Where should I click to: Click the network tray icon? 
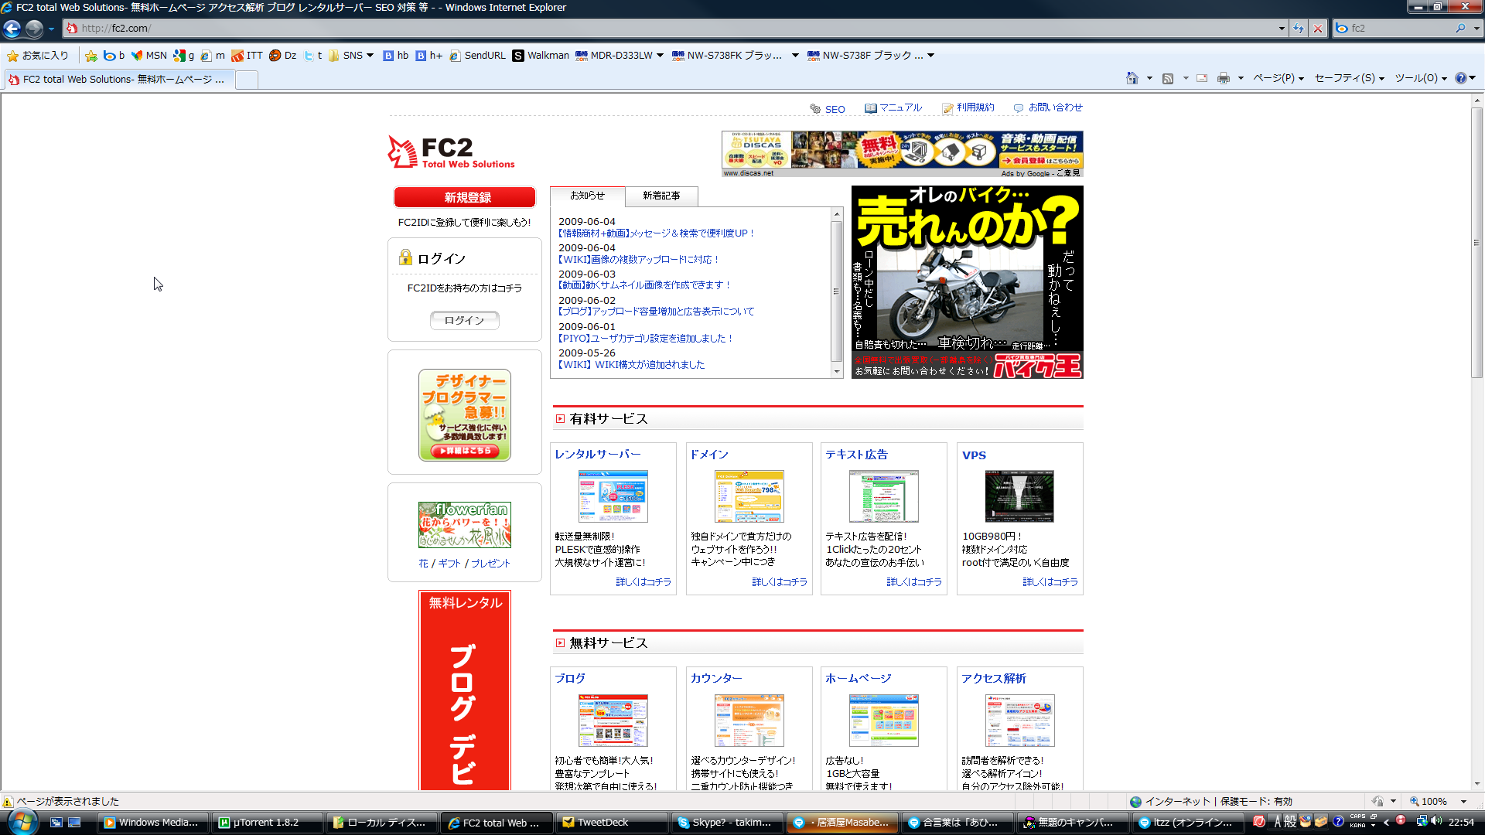coord(1422,822)
